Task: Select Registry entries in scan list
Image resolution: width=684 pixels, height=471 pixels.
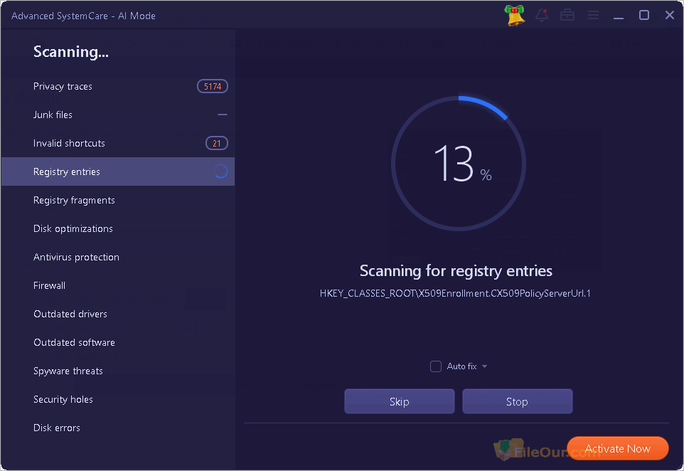Action: (x=118, y=171)
